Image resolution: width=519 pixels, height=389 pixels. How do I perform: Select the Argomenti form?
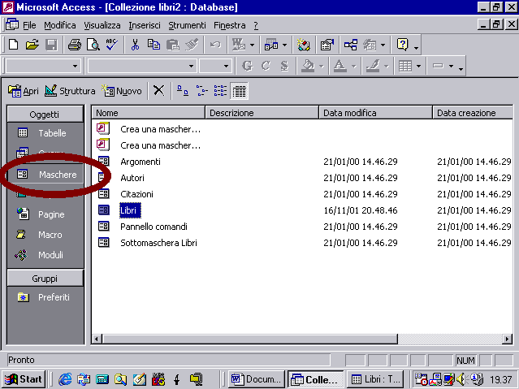pos(141,162)
